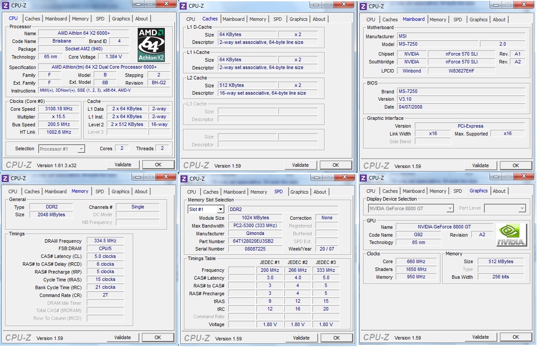Click Validate in the CPU window
The height and width of the screenshot is (363, 552).
click(x=123, y=165)
